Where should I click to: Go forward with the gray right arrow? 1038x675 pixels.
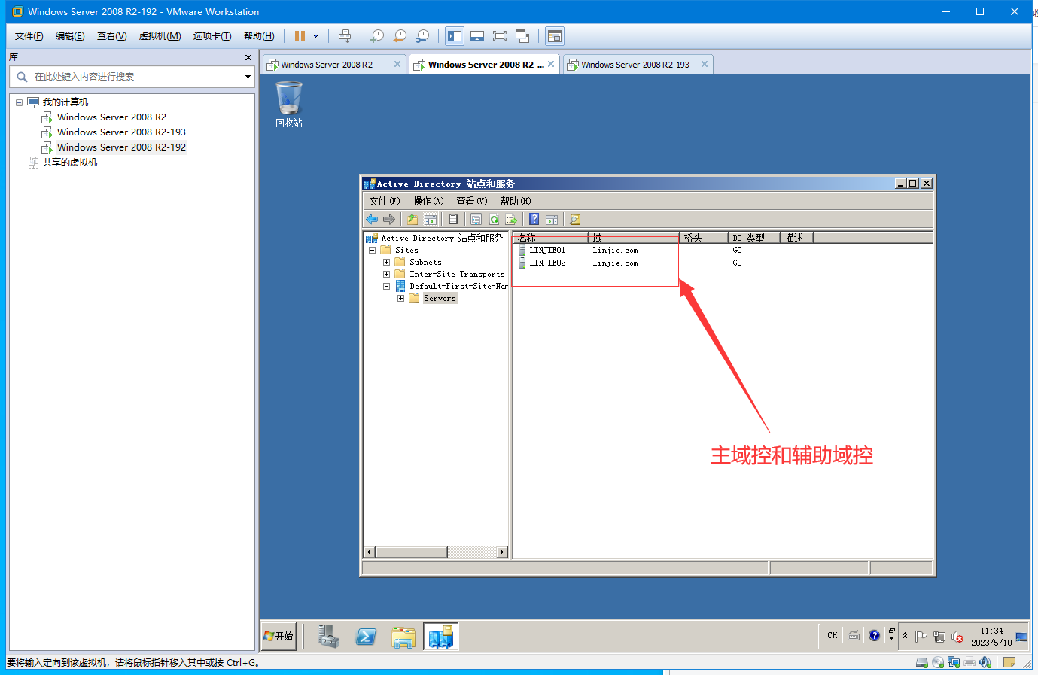[x=389, y=219]
